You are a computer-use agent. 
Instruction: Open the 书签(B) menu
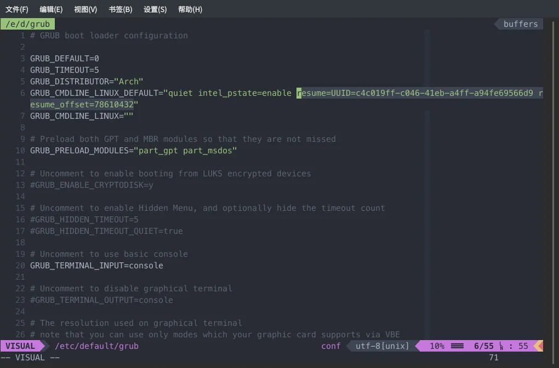(x=120, y=9)
